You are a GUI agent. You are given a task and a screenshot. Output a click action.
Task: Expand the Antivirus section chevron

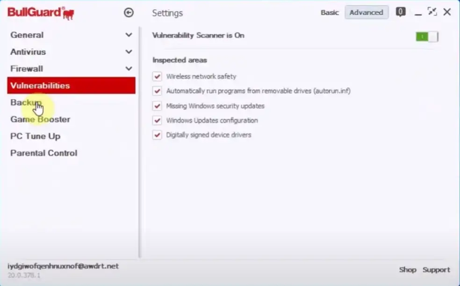tap(129, 52)
